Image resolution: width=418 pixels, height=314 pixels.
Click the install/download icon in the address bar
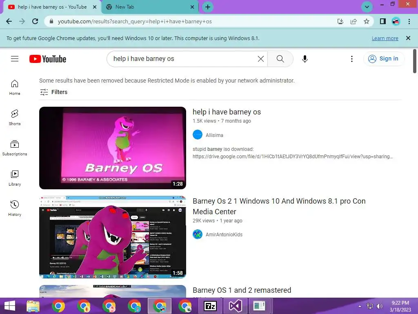click(340, 21)
